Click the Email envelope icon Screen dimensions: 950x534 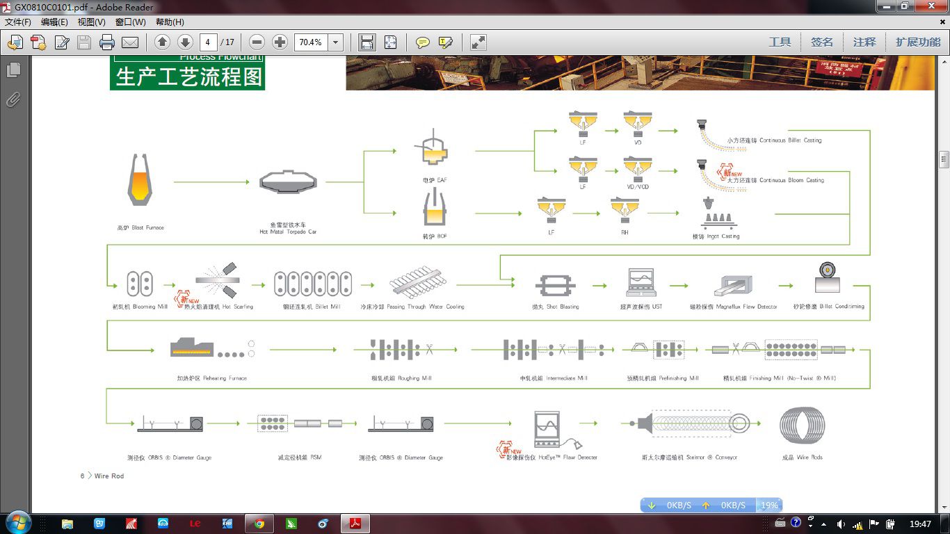pos(130,42)
